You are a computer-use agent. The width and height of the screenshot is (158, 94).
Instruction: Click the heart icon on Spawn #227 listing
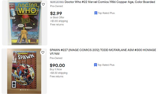43,52
